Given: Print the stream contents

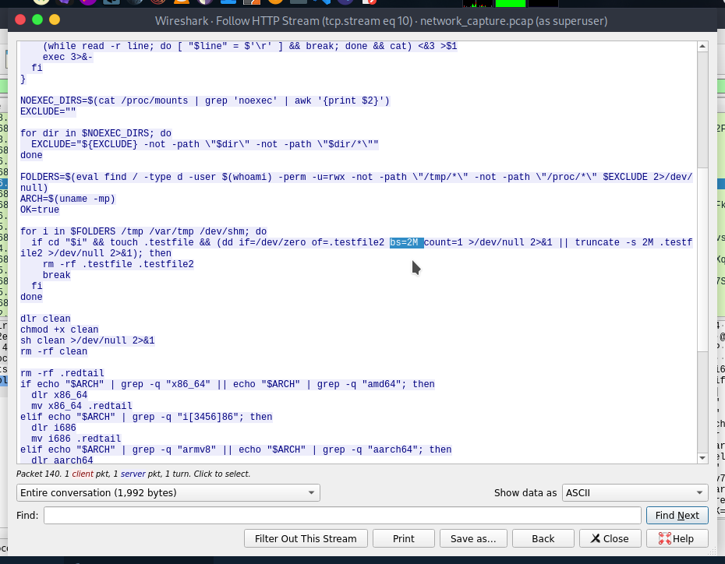Looking at the screenshot, I should coord(404,538).
